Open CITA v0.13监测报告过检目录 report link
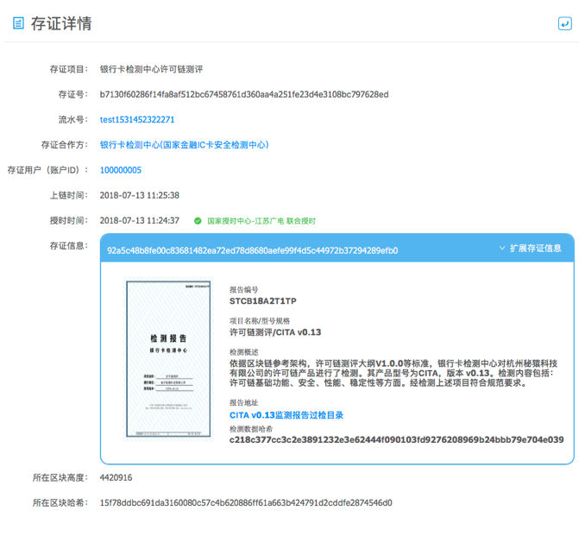585x536 pixels. click(286, 415)
